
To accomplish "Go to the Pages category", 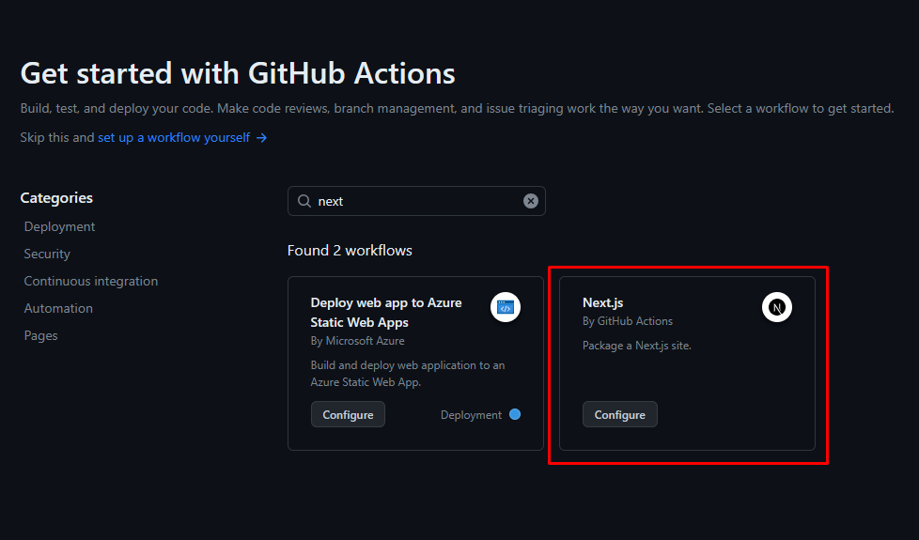I will point(40,335).
